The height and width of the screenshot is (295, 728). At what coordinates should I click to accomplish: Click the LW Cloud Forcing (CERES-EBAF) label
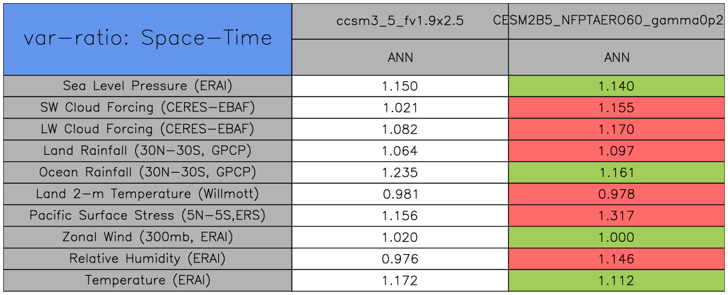148,129
